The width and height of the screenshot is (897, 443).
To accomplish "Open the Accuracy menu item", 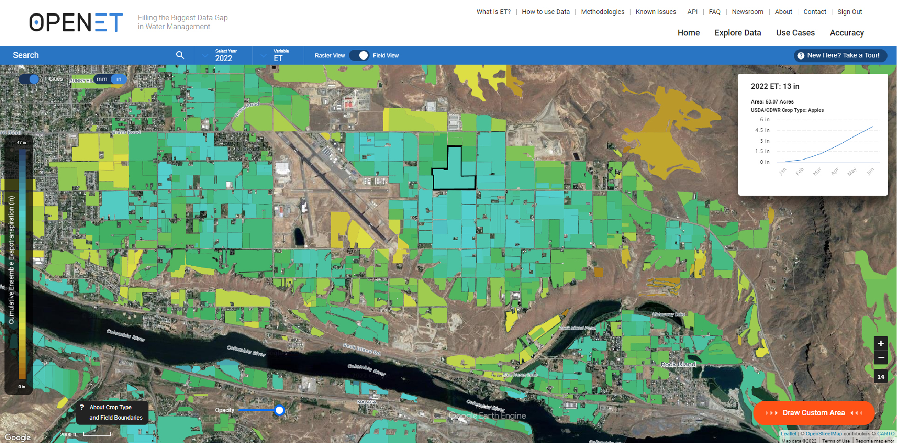I will [x=846, y=33].
